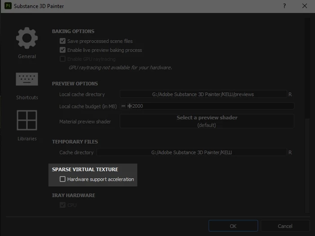Screen dimensions: 315x236
Task: Toggle Save preprocessed scene files checkbox
Action: point(62,41)
